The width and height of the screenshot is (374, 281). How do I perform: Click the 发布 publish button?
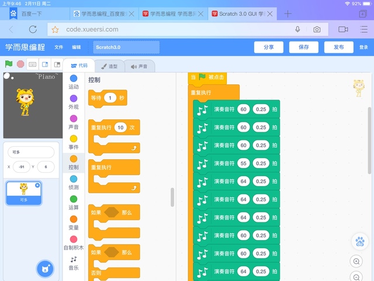tap(338, 47)
